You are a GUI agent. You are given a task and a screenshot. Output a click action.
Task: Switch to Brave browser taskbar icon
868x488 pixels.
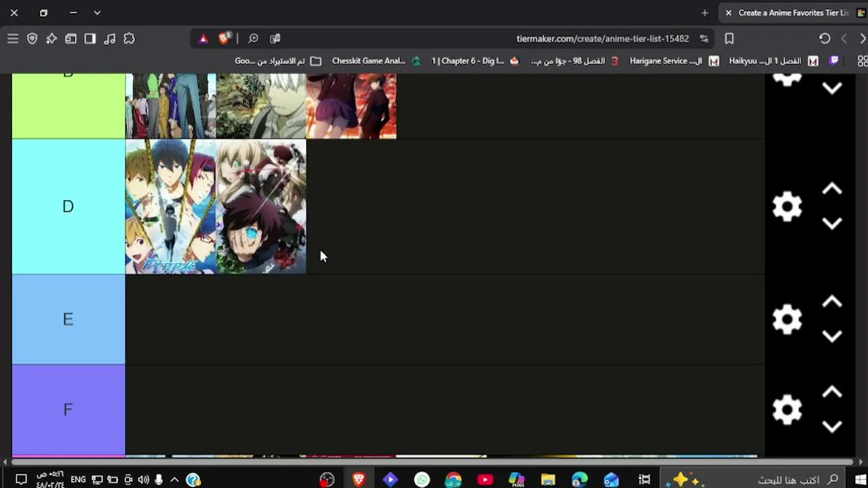[359, 480]
